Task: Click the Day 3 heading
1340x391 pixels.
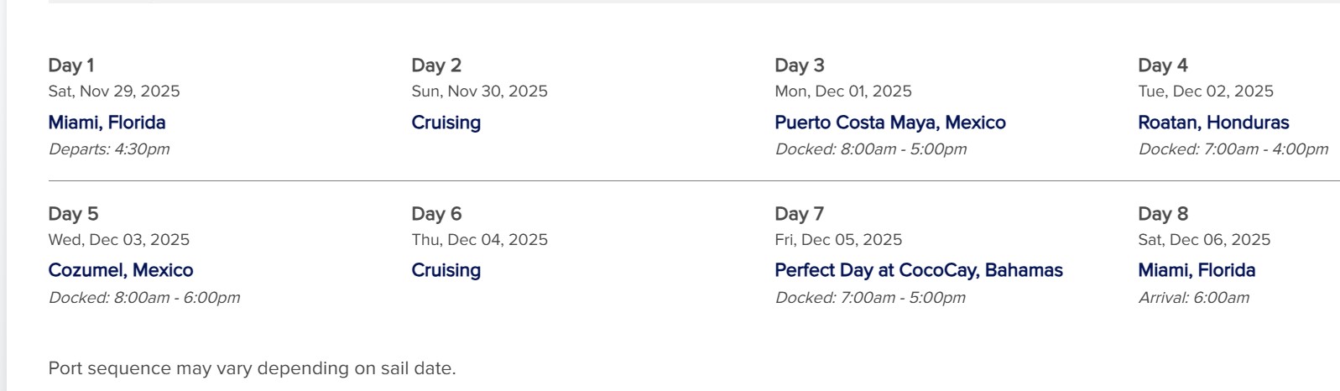Action: (799, 65)
